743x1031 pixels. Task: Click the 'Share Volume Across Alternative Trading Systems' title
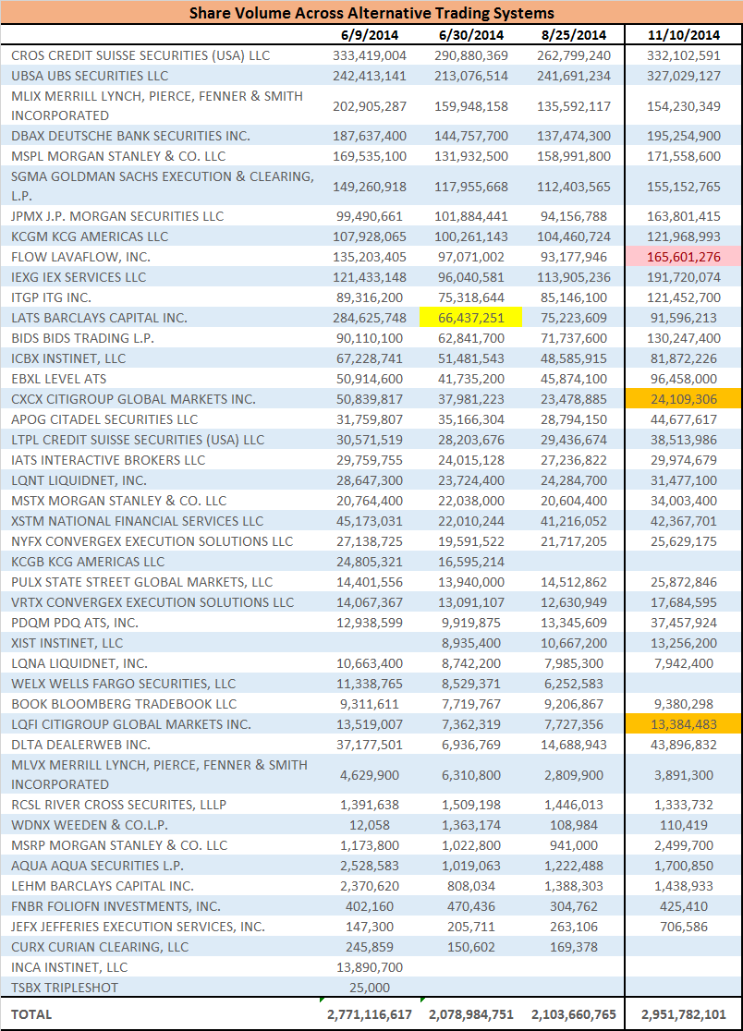(x=371, y=13)
